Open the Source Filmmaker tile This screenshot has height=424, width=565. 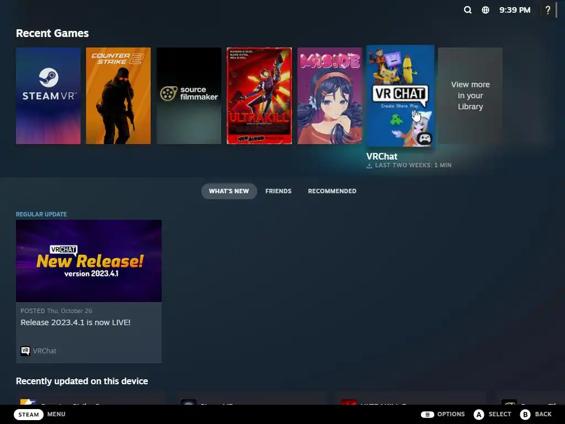coord(189,96)
